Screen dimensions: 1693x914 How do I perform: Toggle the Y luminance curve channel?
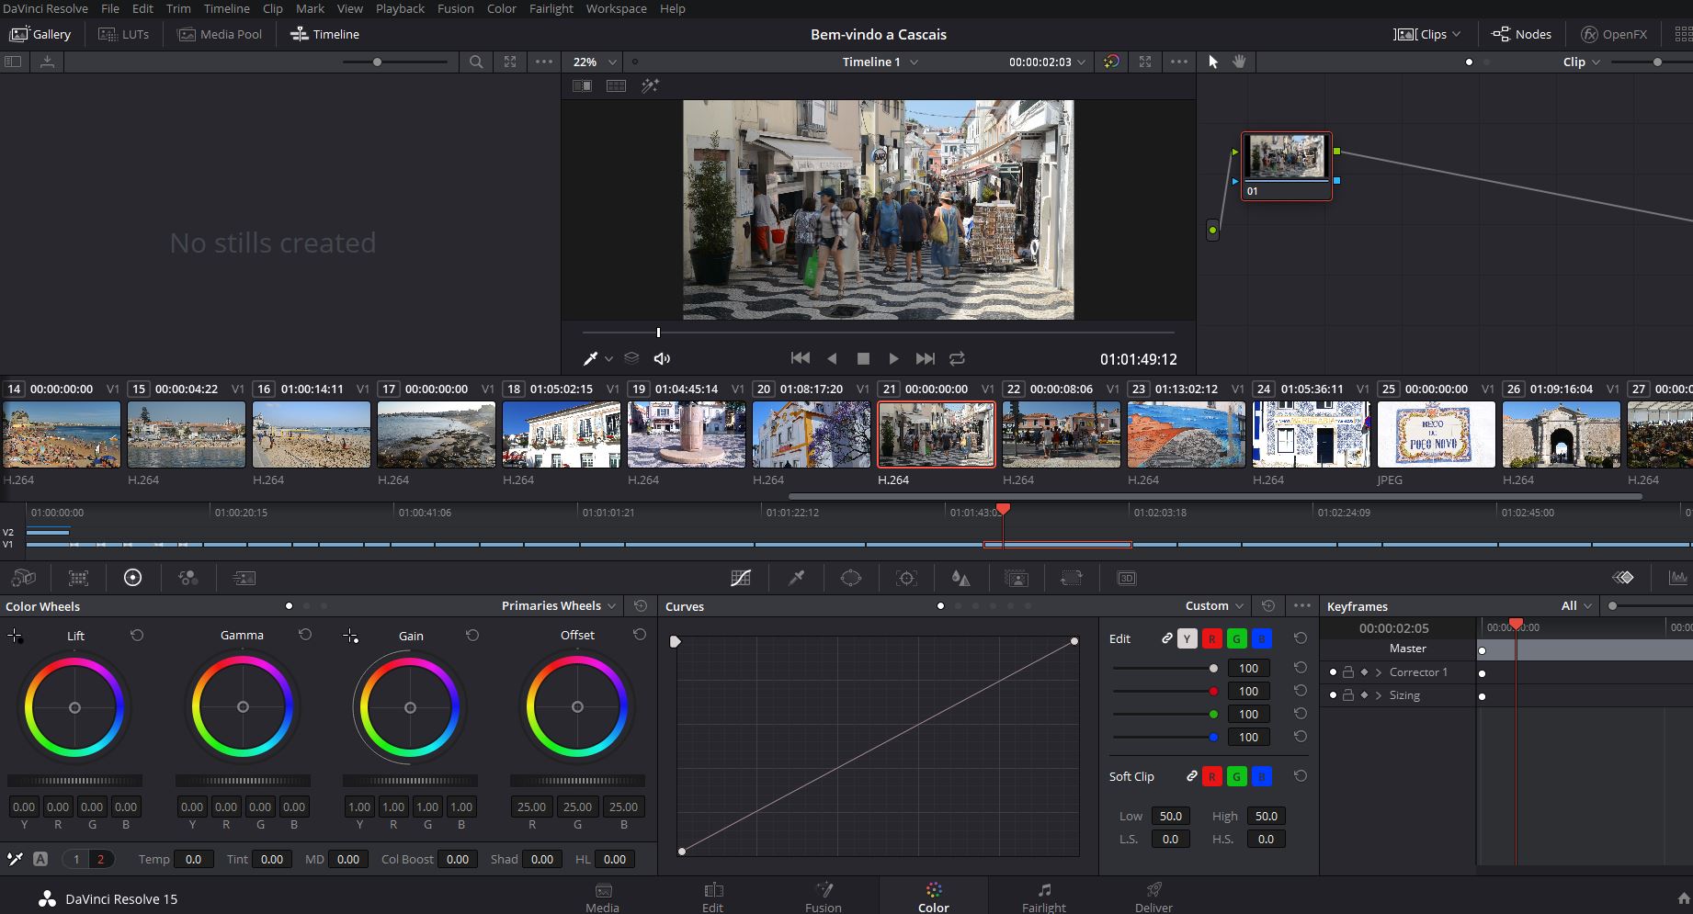click(x=1187, y=638)
